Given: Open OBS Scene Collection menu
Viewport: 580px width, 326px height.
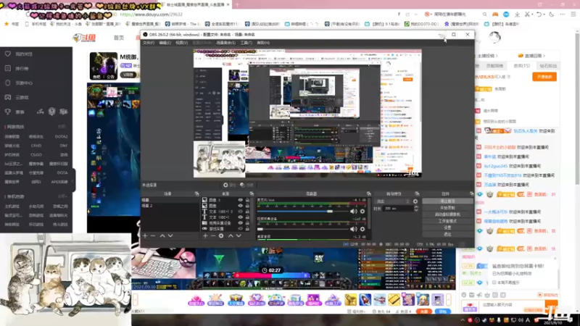Looking at the screenshot, I should click(225, 43).
